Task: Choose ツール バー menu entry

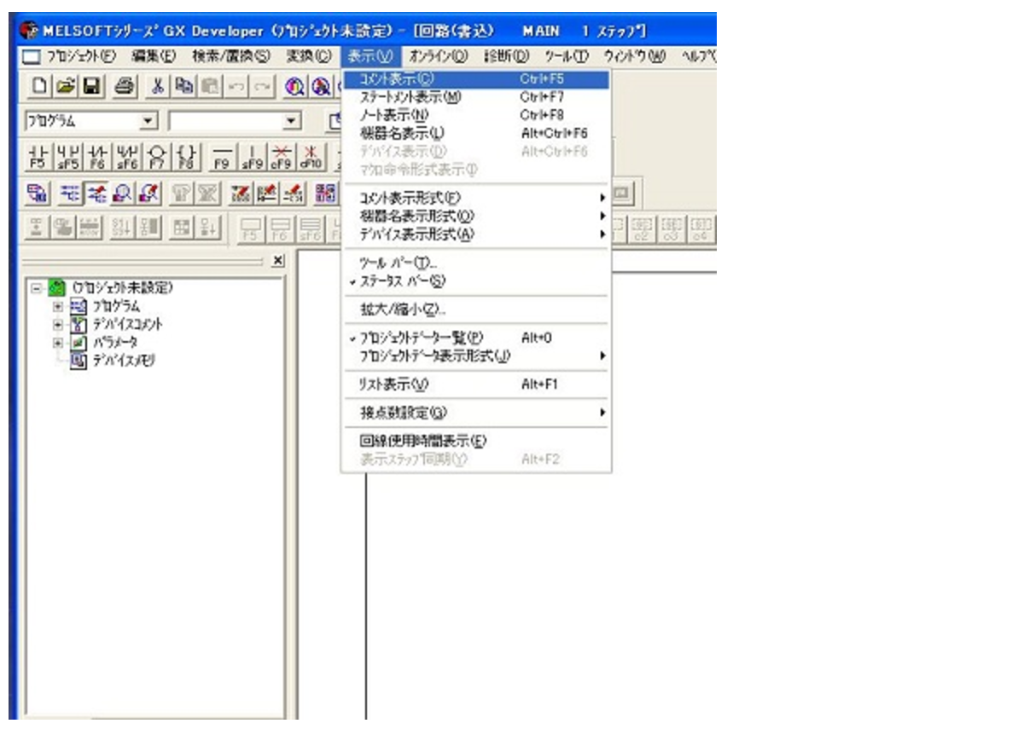Action: coord(476,263)
